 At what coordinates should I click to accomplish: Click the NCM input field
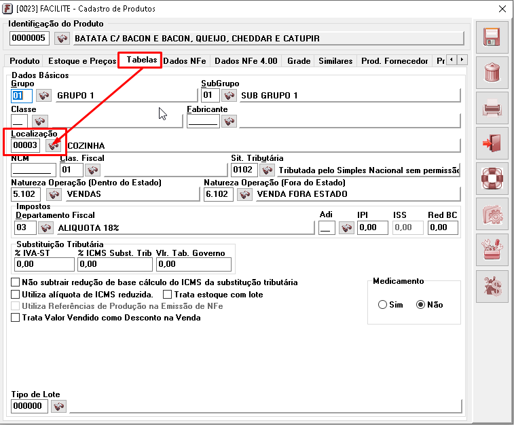[x=33, y=170]
